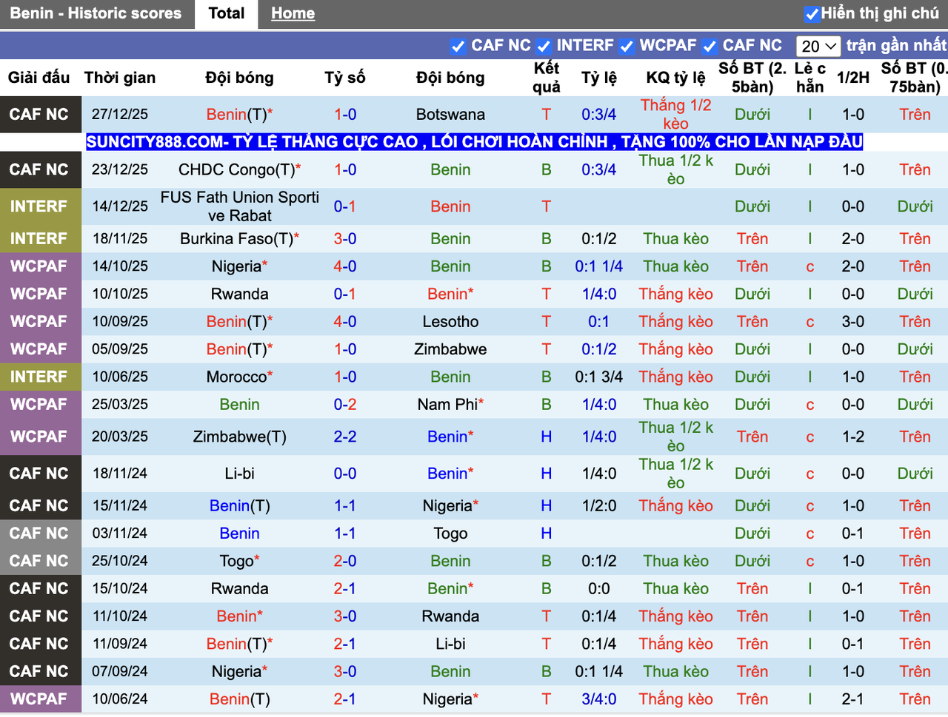
Task: Open the 0-2 score against Nam Phi
Action: pyautogui.click(x=345, y=405)
